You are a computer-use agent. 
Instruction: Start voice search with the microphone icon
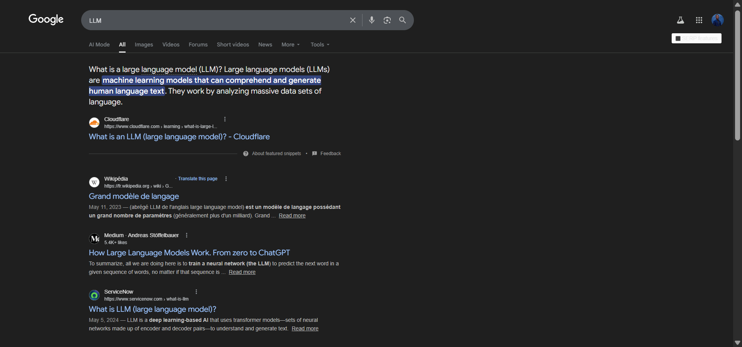(372, 20)
